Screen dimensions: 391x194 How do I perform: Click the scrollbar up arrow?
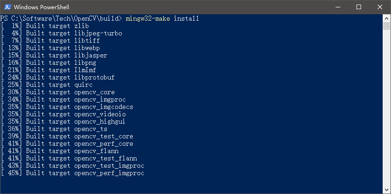(x=386, y=18)
